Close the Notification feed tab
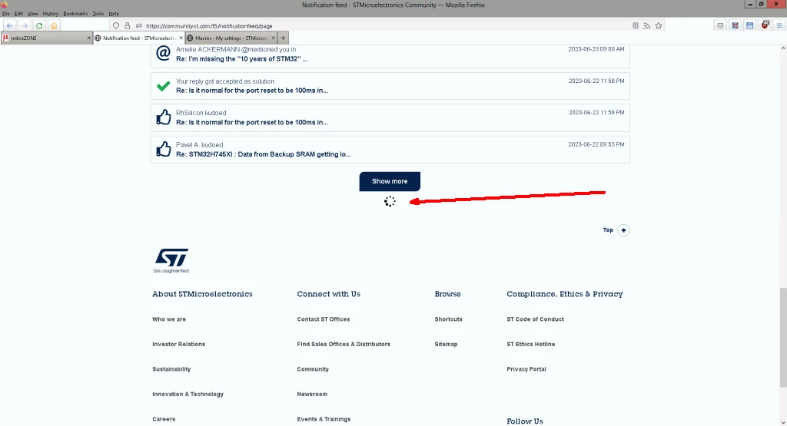The image size is (787, 426). pos(181,38)
